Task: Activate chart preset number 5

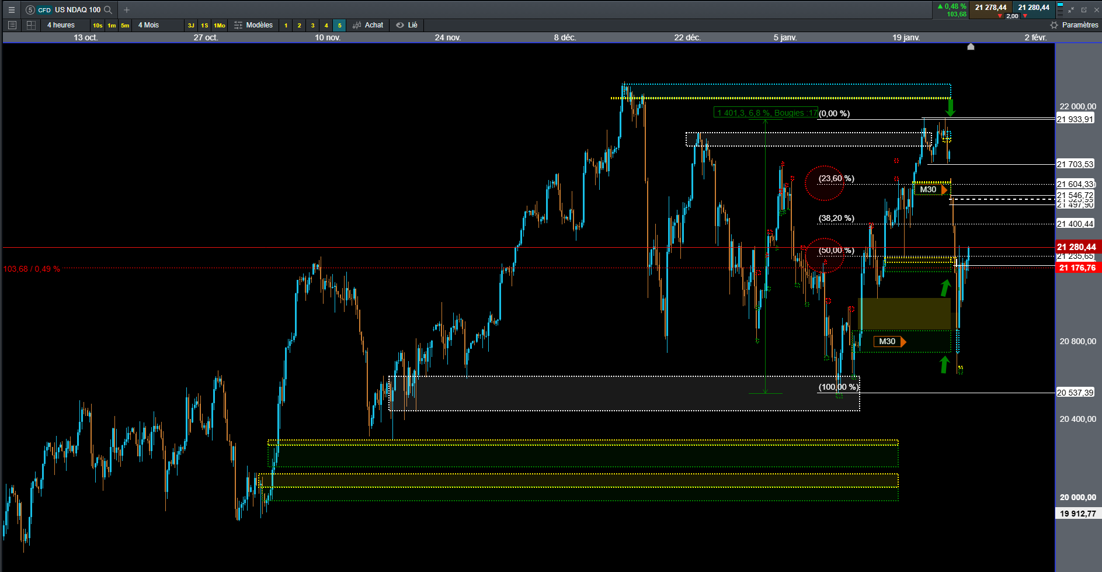Action: tap(340, 25)
